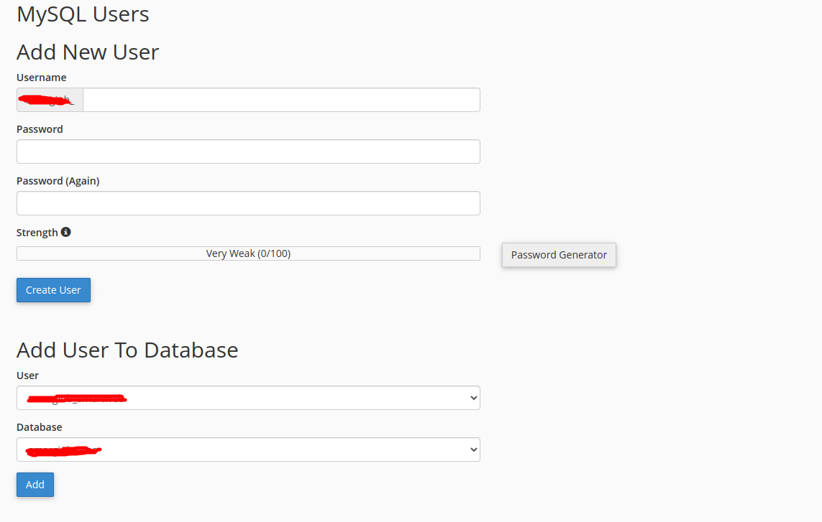Click the MySQL Users page heading

(83, 14)
